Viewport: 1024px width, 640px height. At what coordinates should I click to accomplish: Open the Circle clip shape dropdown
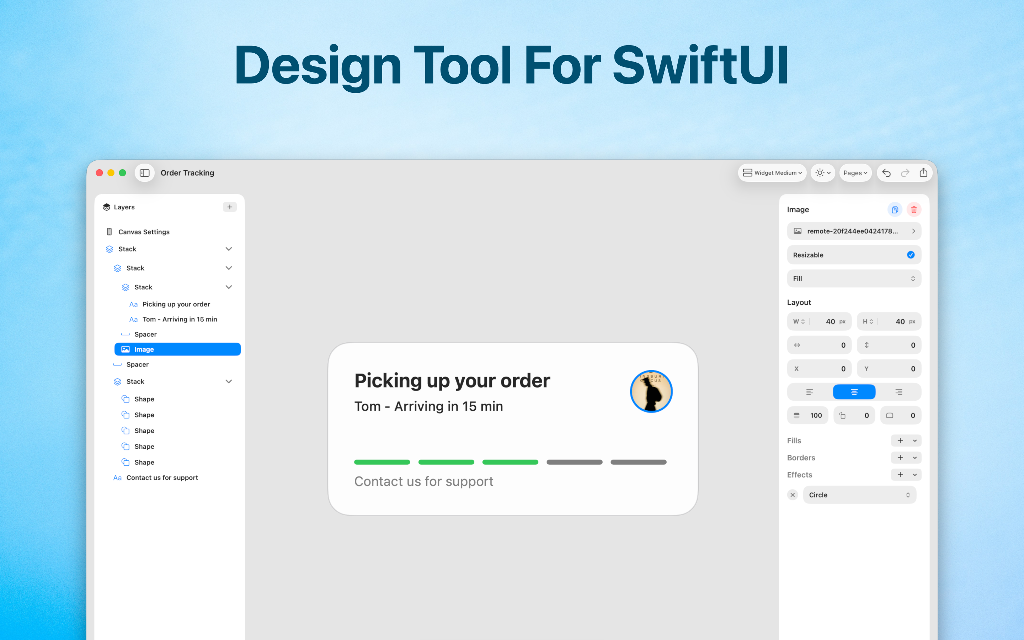click(860, 495)
